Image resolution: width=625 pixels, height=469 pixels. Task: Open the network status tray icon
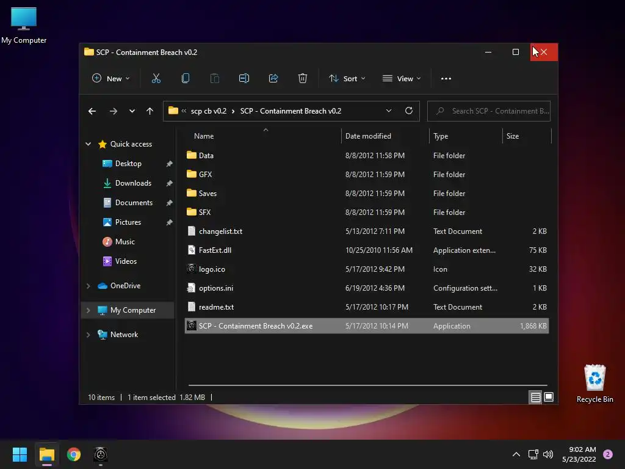[x=533, y=454]
